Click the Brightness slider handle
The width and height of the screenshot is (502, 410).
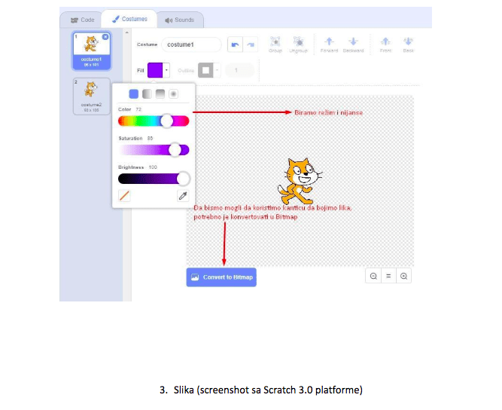pos(184,179)
